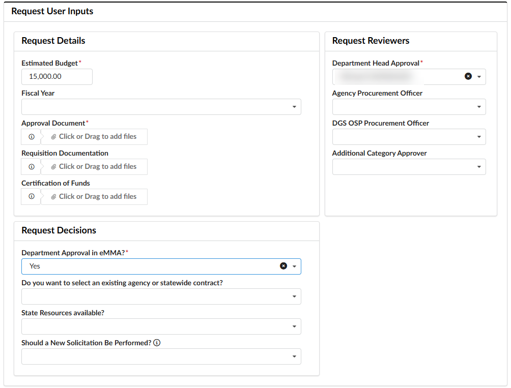The image size is (511, 388).
Task: Click the paperclip icon for Certification of Funds
Action: 54,196
